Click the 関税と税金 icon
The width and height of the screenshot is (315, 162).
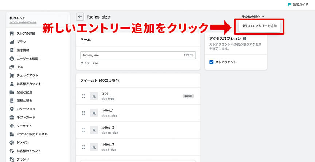tap(12, 100)
